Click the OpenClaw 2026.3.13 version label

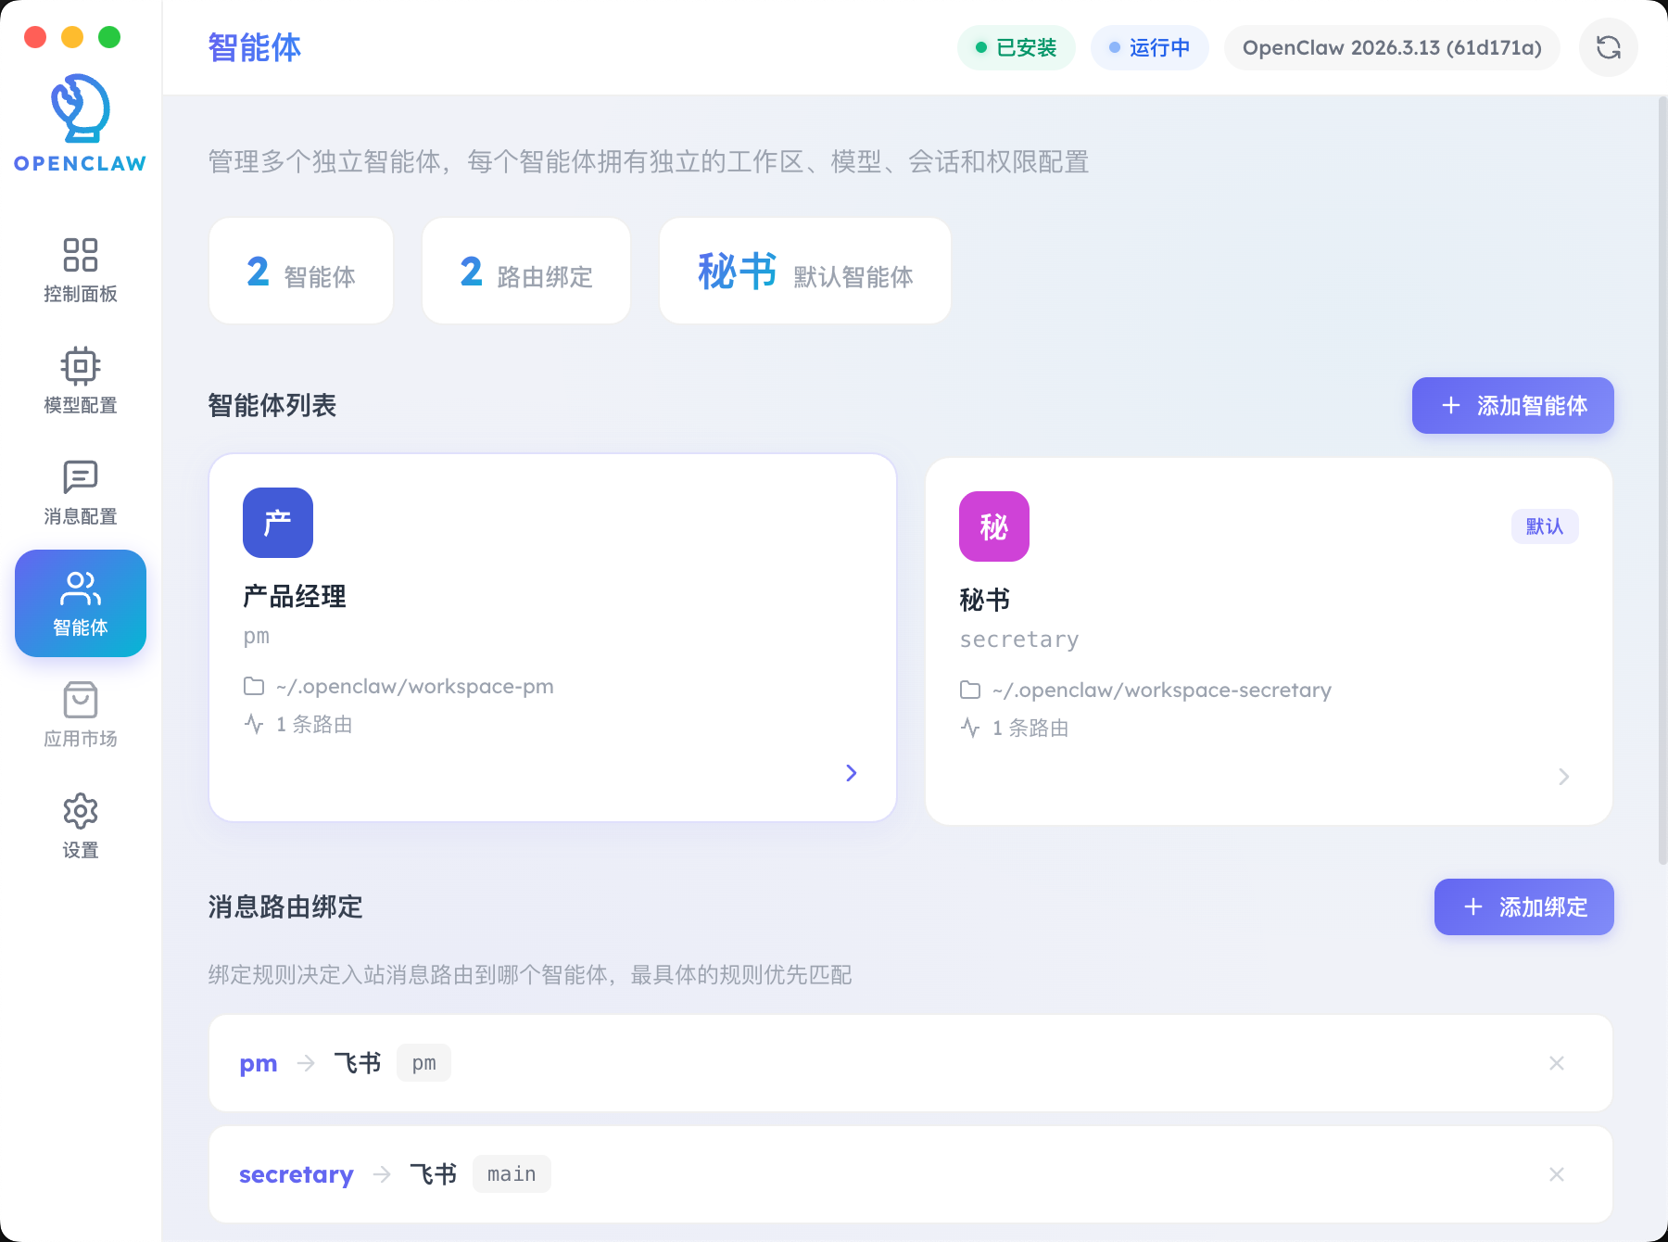[x=1391, y=47]
